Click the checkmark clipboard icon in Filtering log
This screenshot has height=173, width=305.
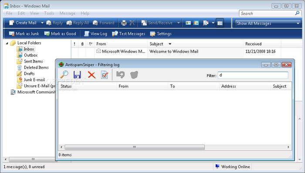[105, 75]
